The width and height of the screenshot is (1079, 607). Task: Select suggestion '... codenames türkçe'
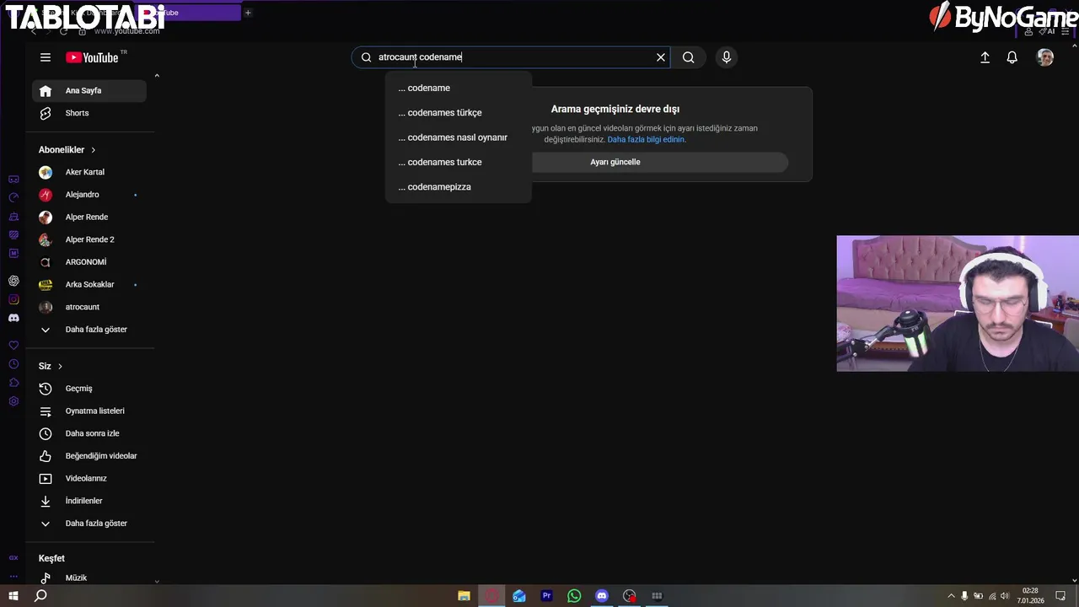pyautogui.click(x=459, y=112)
